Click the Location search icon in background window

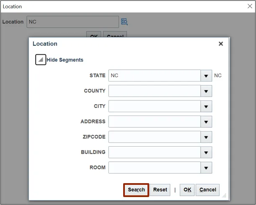pos(124,21)
